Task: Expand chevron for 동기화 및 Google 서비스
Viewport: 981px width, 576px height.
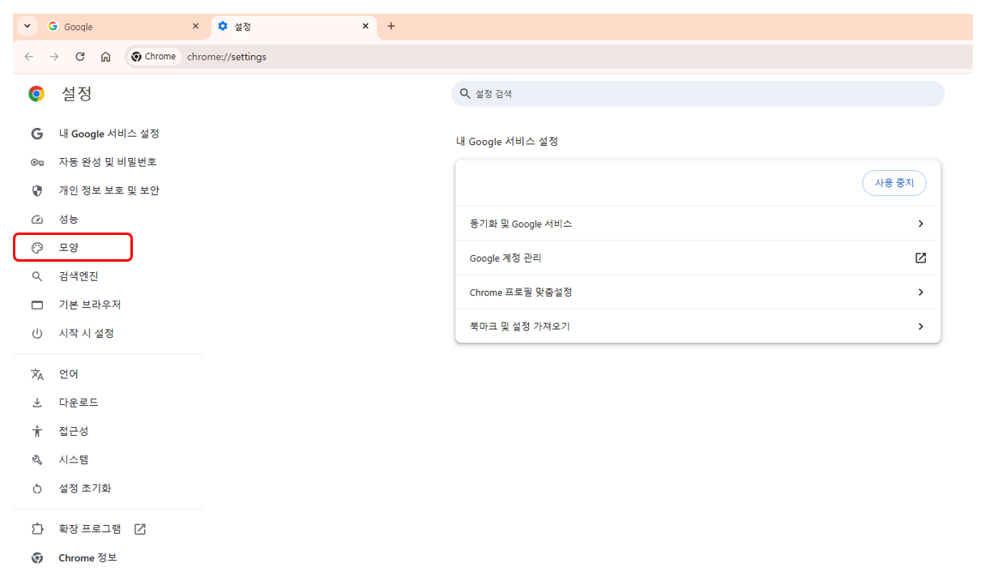Action: [920, 224]
